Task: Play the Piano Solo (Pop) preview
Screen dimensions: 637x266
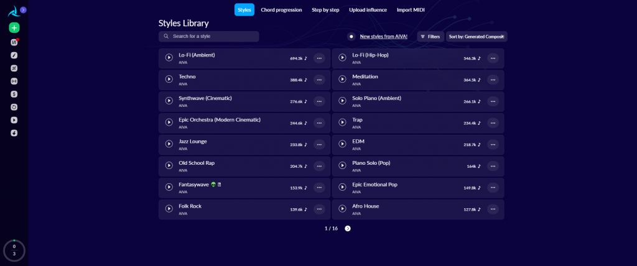Action: point(343,165)
